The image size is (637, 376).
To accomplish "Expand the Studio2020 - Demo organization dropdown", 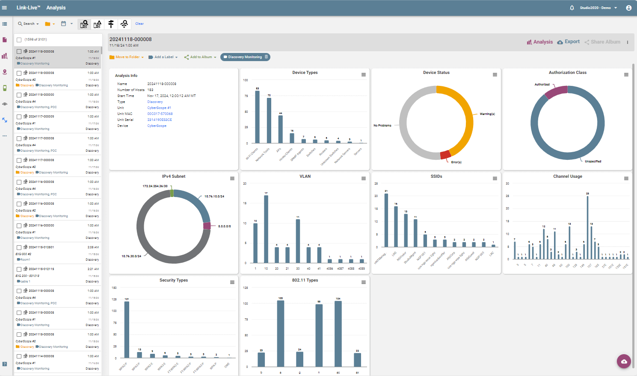I will [x=598, y=8].
